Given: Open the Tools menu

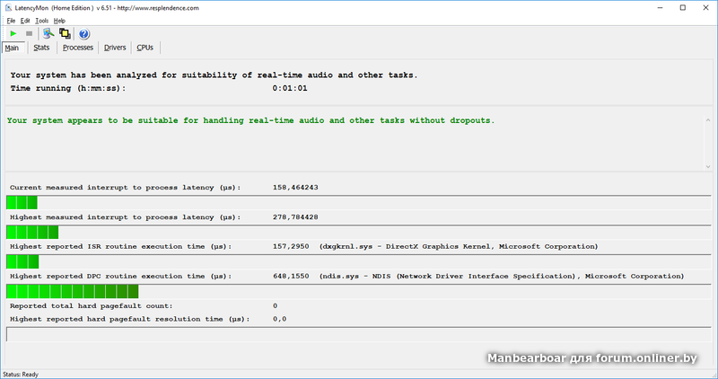Looking at the screenshot, I should click(x=41, y=20).
